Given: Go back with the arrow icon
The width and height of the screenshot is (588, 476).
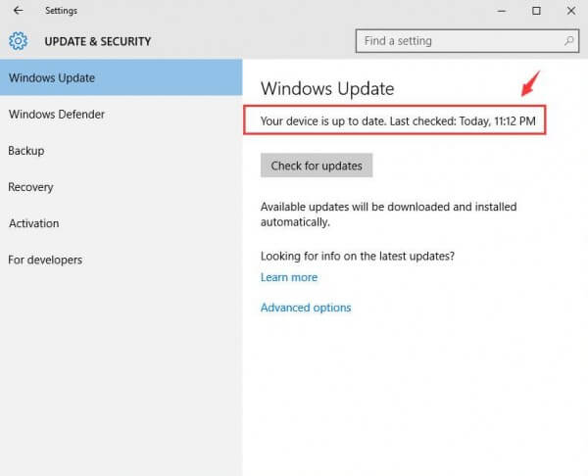Looking at the screenshot, I should pyautogui.click(x=18, y=11).
